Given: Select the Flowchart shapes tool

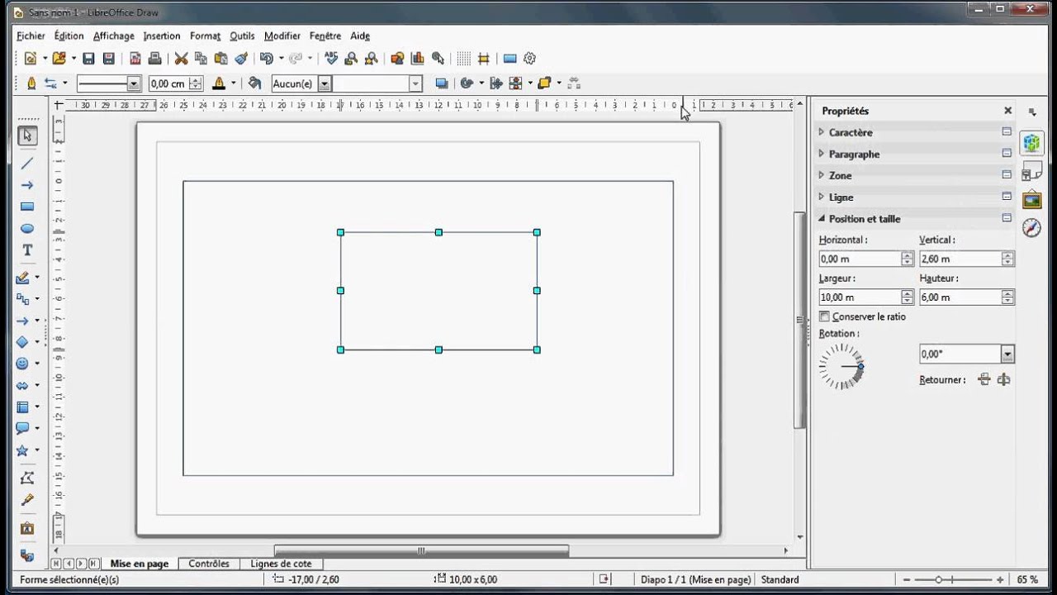Looking at the screenshot, I should click(23, 407).
